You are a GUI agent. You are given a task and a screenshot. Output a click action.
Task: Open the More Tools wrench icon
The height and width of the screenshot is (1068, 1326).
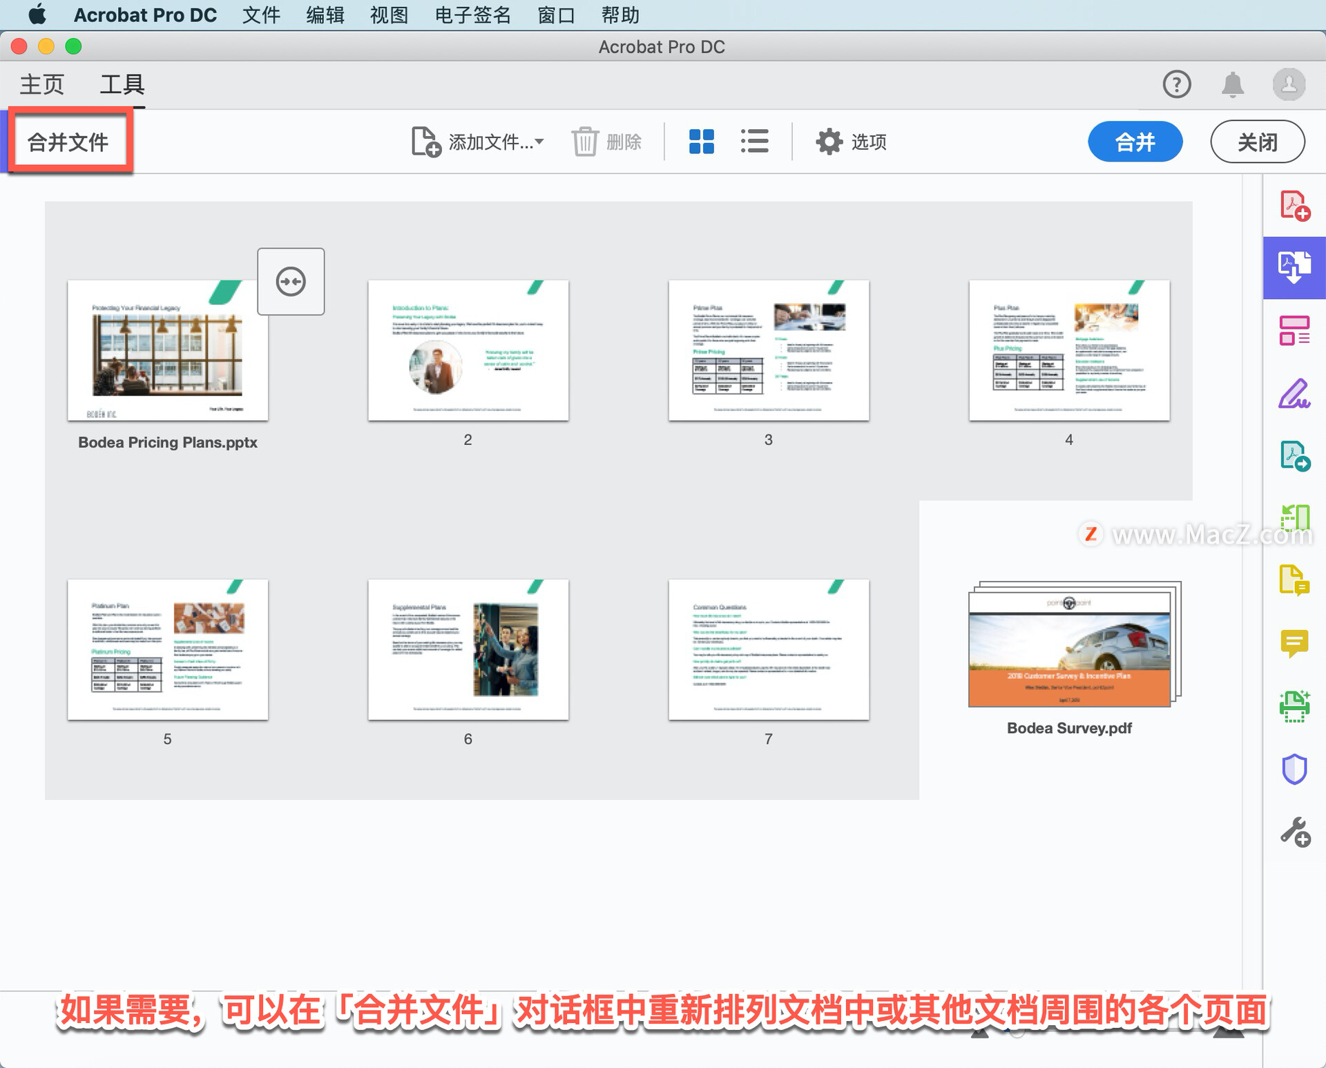(x=1294, y=832)
